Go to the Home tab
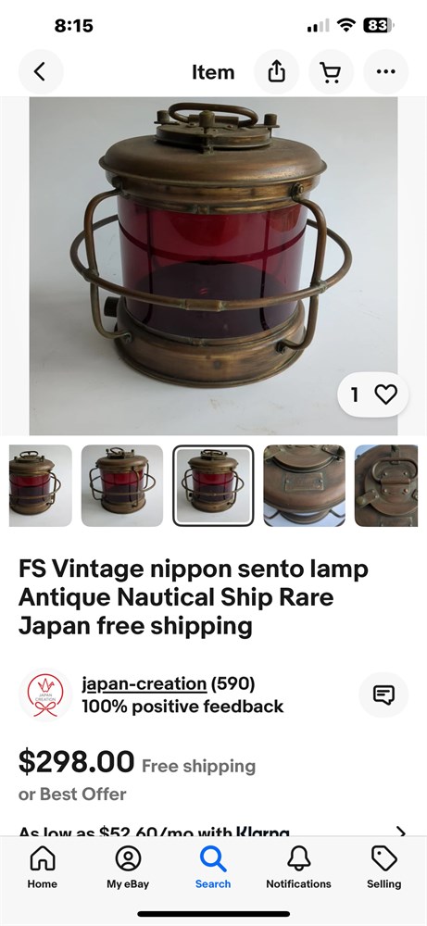 pyautogui.click(x=43, y=867)
